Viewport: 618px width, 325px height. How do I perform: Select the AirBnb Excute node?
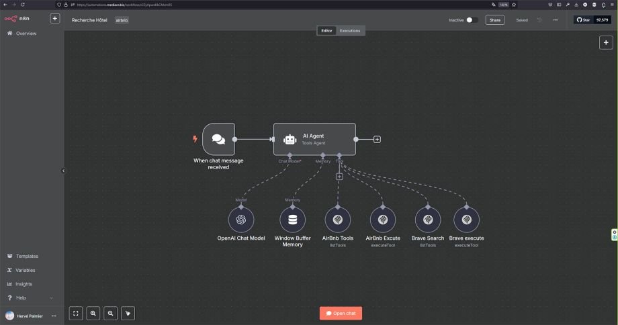tap(383, 220)
